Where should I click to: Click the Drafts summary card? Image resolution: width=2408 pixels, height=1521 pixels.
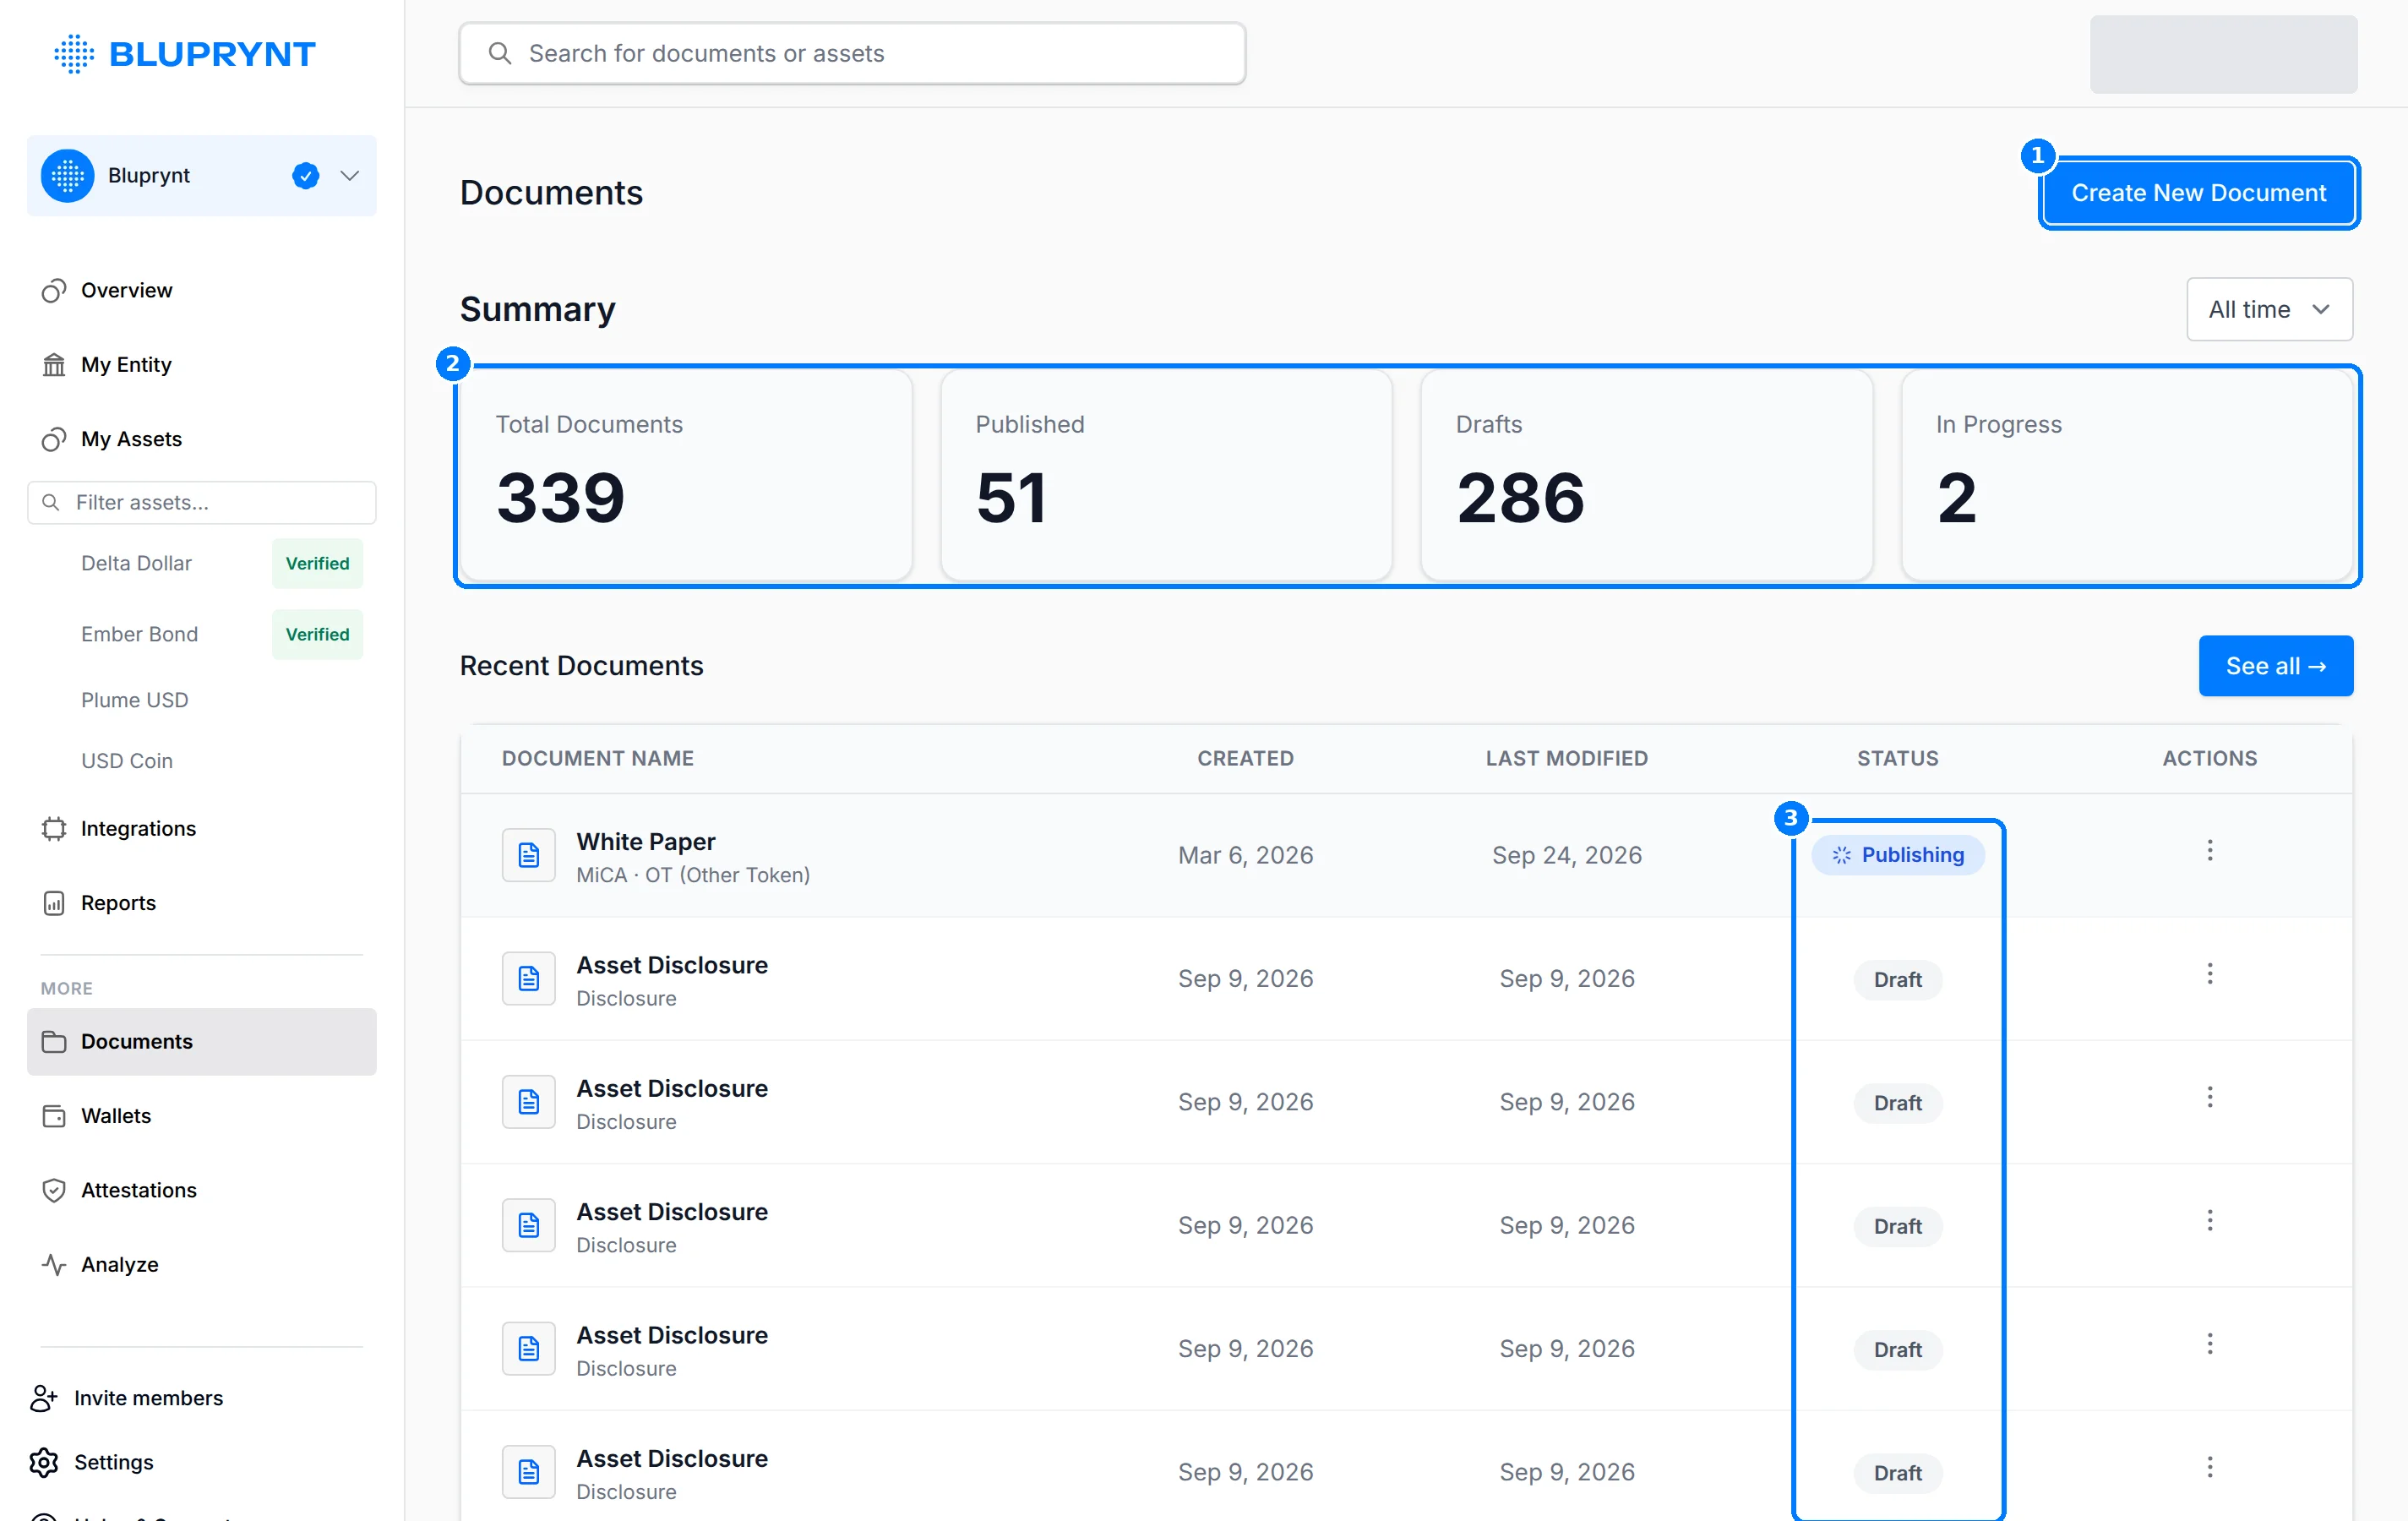(1646, 475)
